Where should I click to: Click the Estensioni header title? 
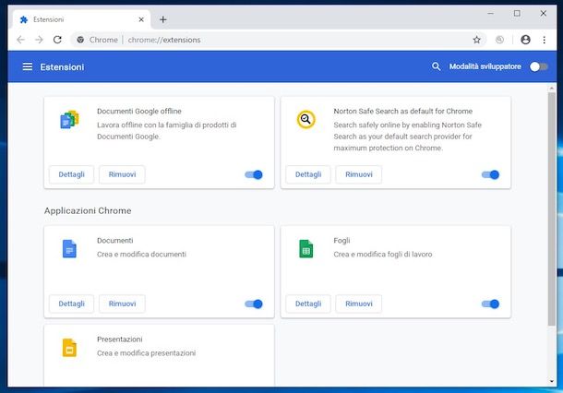click(62, 67)
